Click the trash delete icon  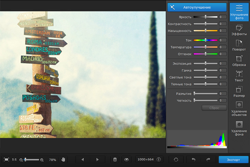tap(115, 159)
